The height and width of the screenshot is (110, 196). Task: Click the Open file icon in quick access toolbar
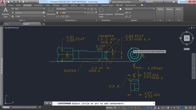tap(12, 2)
